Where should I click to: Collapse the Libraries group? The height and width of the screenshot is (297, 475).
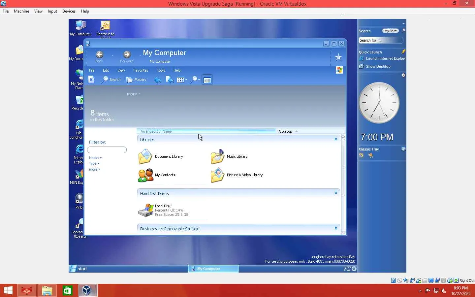click(336, 139)
